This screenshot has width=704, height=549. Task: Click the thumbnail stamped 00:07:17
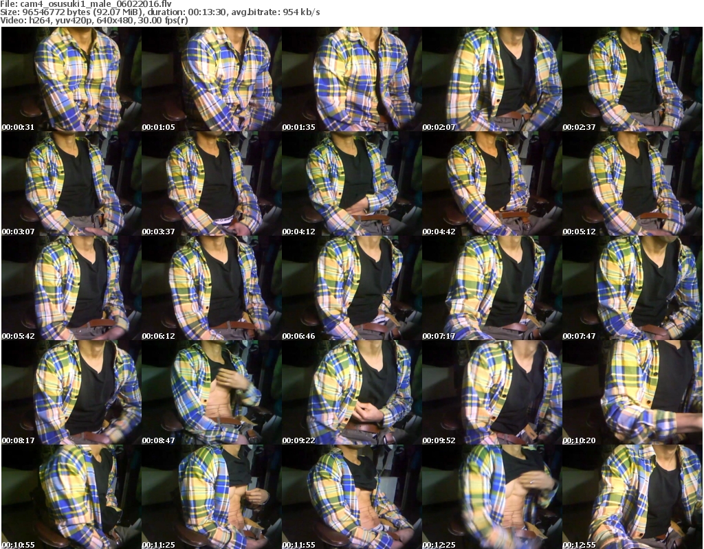(492, 288)
